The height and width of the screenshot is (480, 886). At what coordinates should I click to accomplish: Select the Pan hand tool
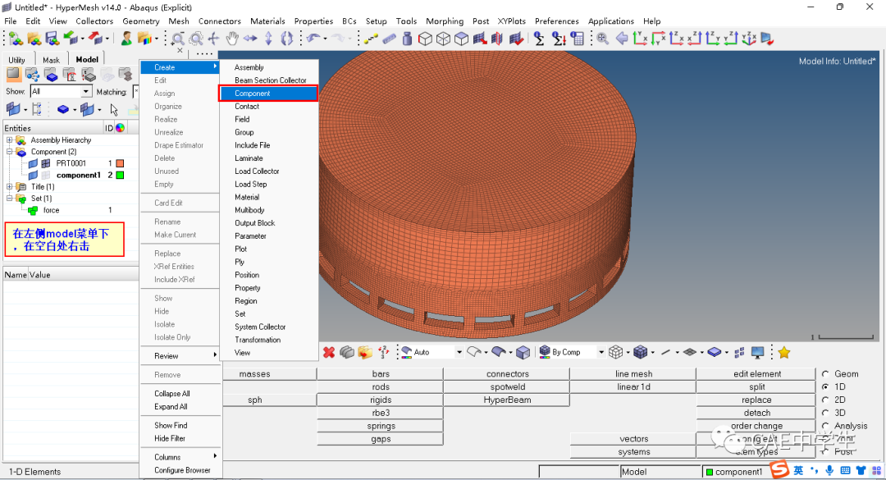[x=232, y=39]
